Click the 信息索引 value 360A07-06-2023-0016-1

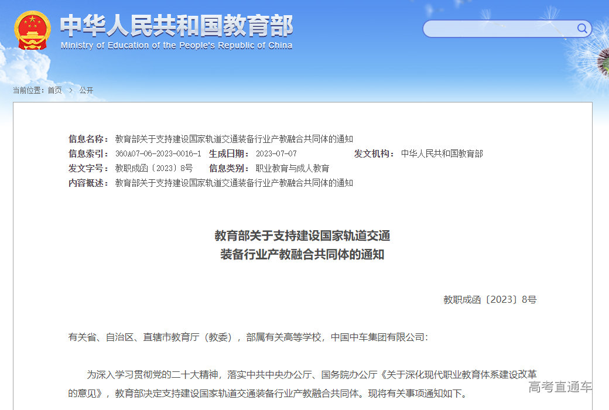click(x=157, y=153)
